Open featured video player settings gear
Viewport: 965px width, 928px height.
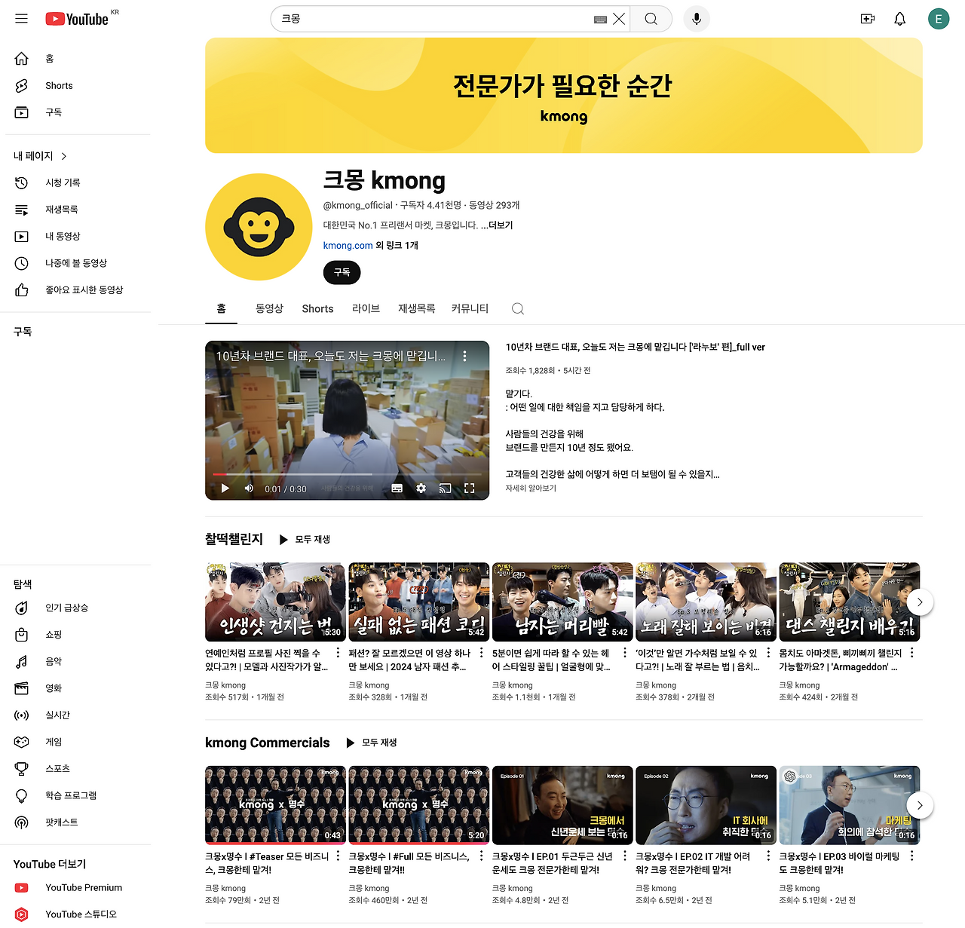421,489
